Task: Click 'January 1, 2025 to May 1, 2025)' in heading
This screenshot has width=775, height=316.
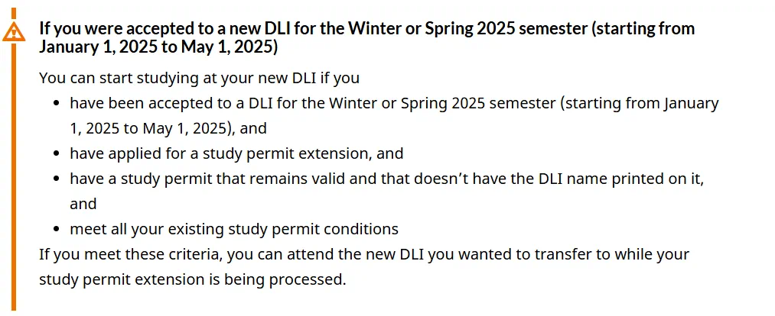Action: (x=158, y=47)
